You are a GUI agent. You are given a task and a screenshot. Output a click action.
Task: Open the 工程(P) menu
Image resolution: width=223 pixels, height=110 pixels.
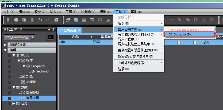(x=71, y=12)
